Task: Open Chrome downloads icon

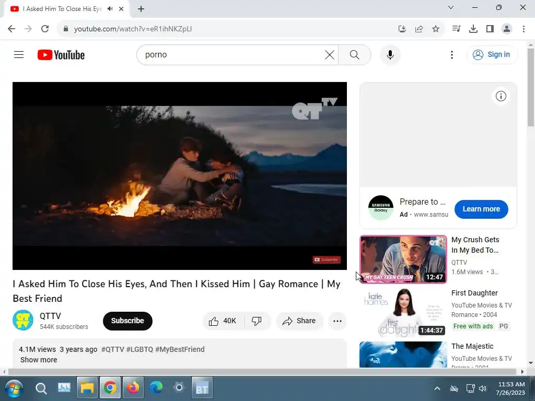Action: click(473, 29)
